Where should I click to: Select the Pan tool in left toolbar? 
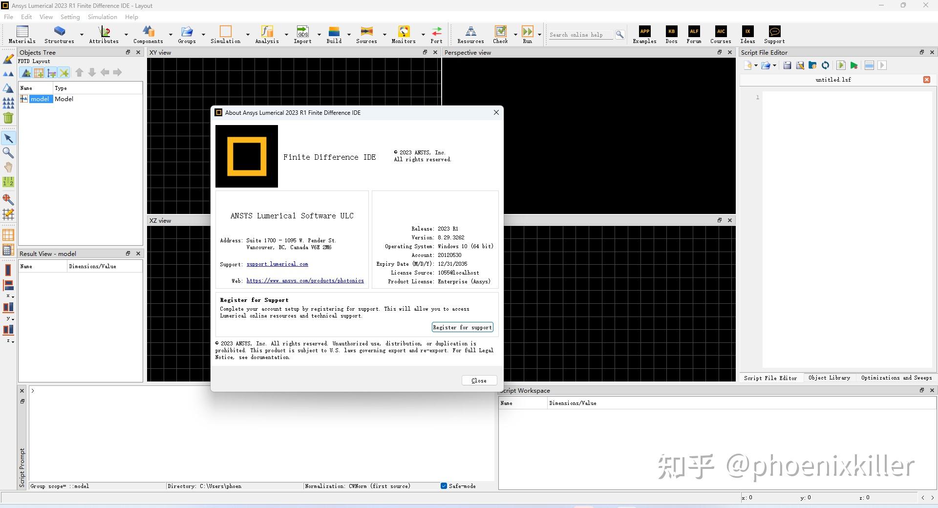8,168
